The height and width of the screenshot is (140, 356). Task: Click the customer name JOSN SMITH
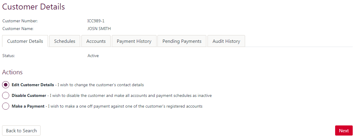99,29
